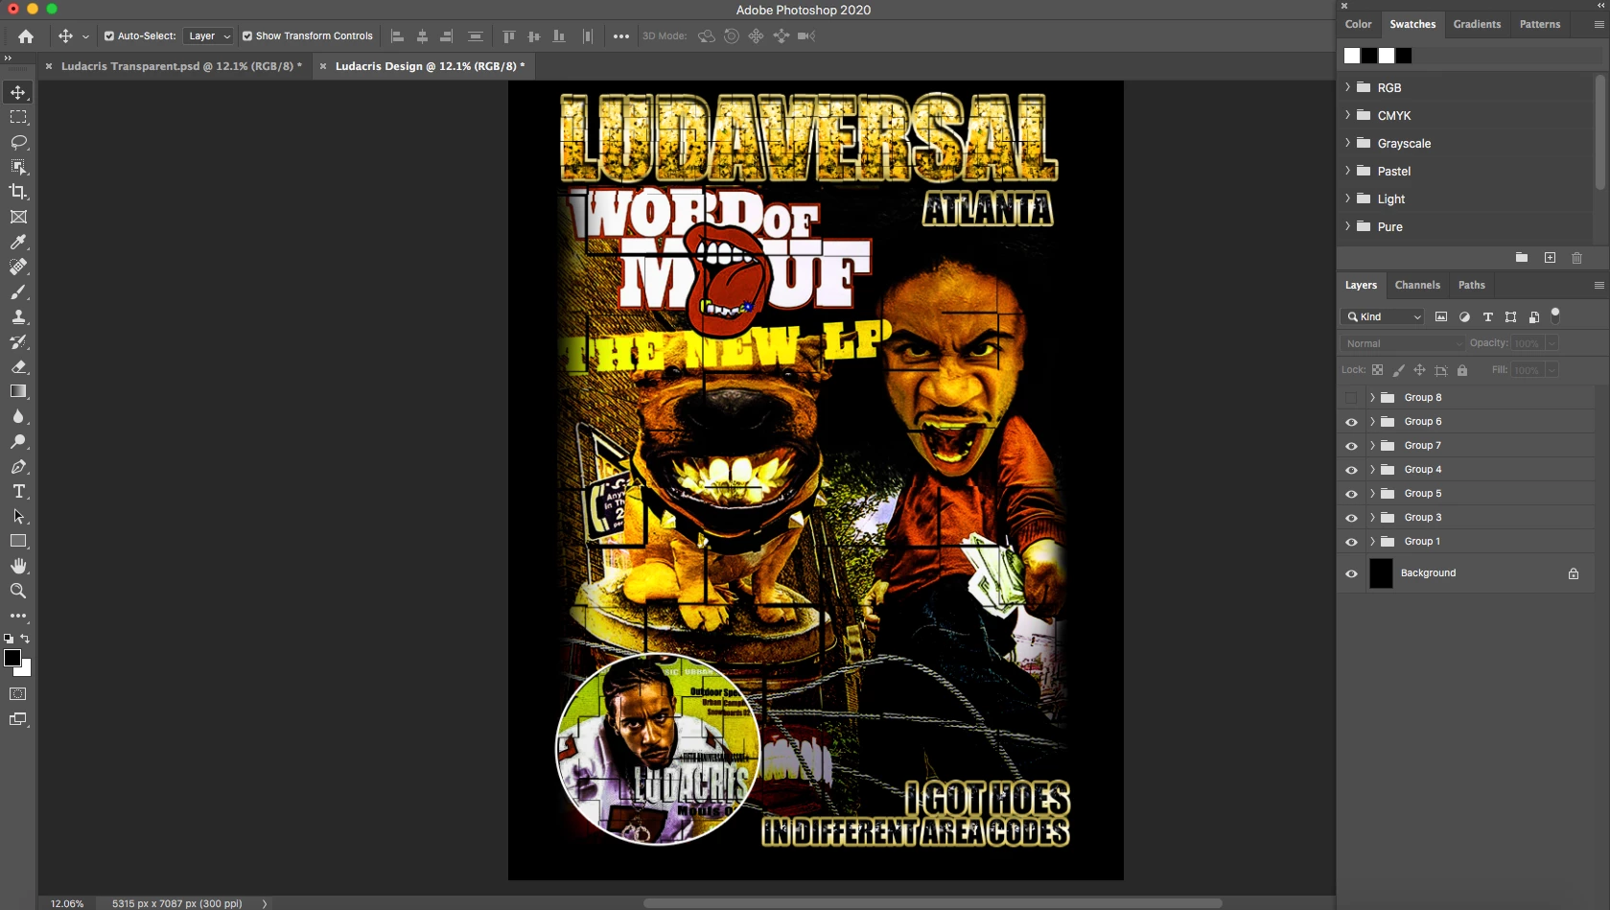Image resolution: width=1610 pixels, height=910 pixels.
Task: Select the Eraser tool
Action: [18, 366]
